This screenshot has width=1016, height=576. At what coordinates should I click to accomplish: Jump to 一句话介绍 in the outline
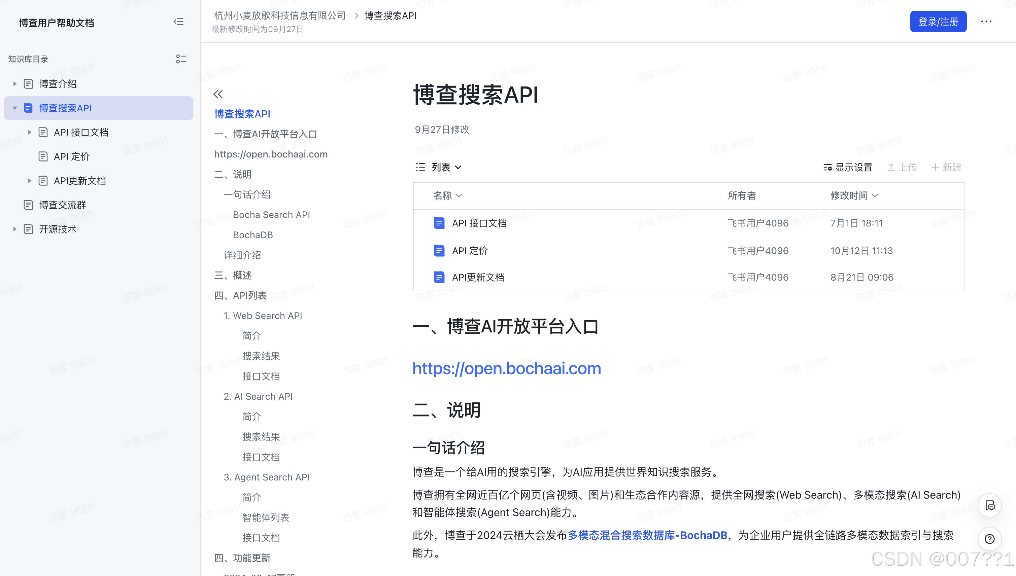[x=247, y=195]
